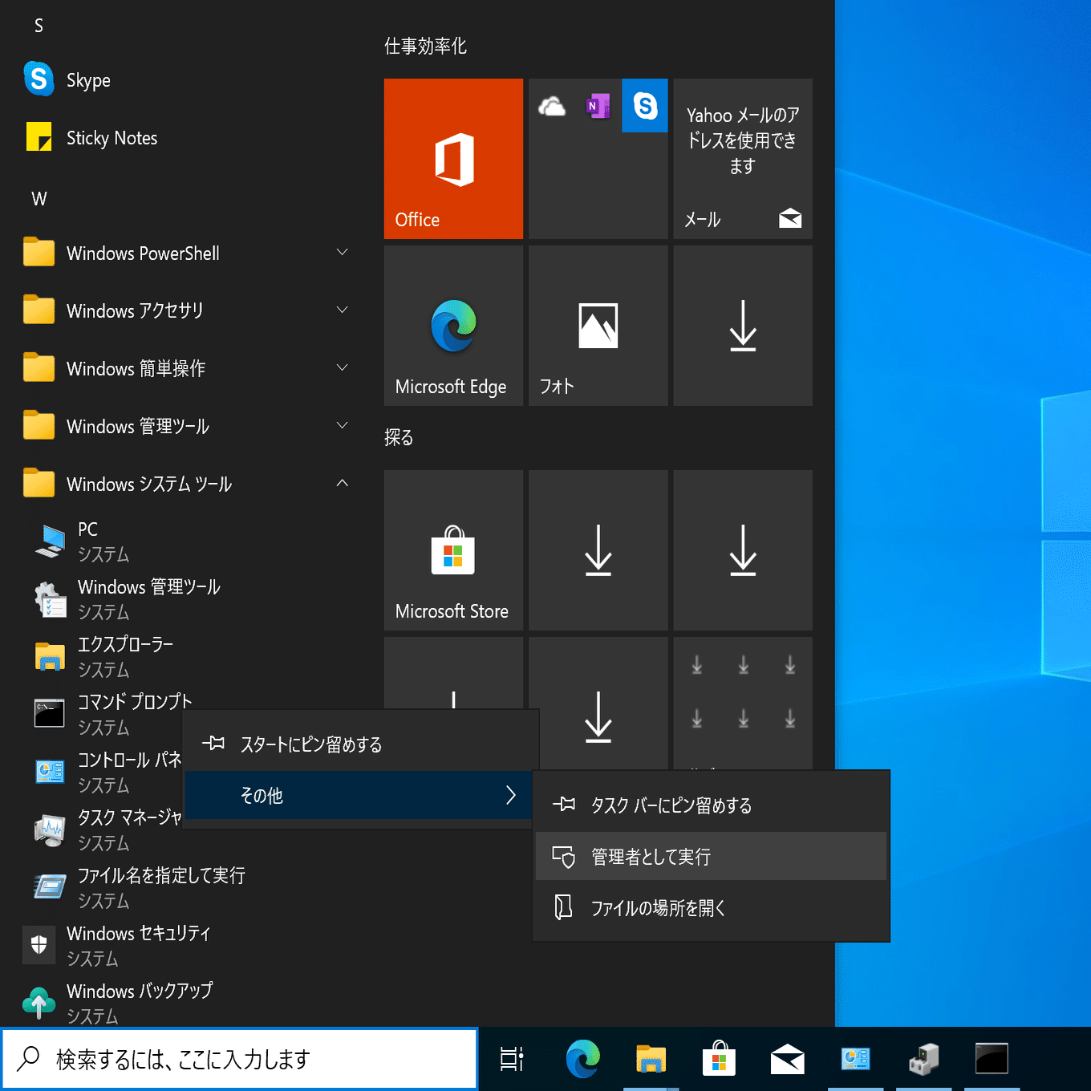Open the OneNote icon in tile folder
Image resolution: width=1091 pixels, height=1091 pixels.
coord(598,106)
